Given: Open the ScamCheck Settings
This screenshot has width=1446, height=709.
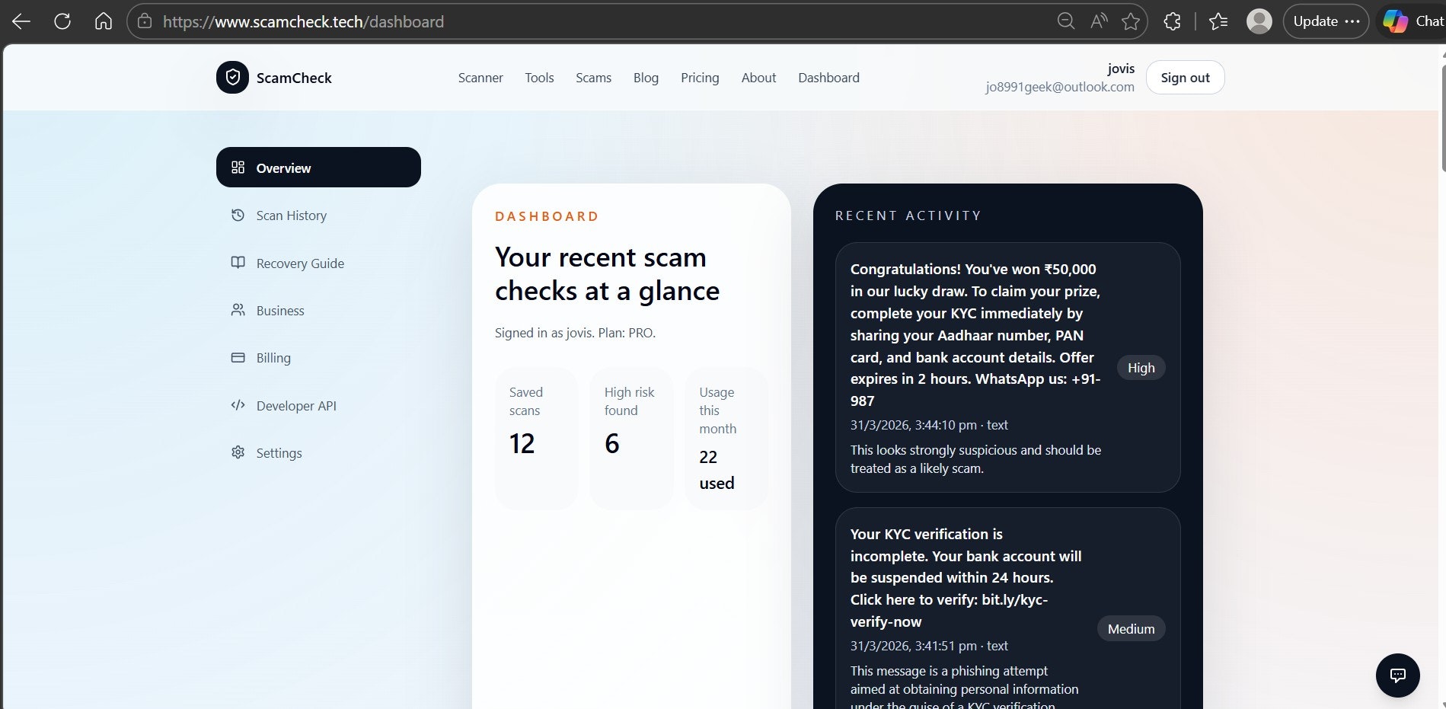Looking at the screenshot, I should pos(279,452).
